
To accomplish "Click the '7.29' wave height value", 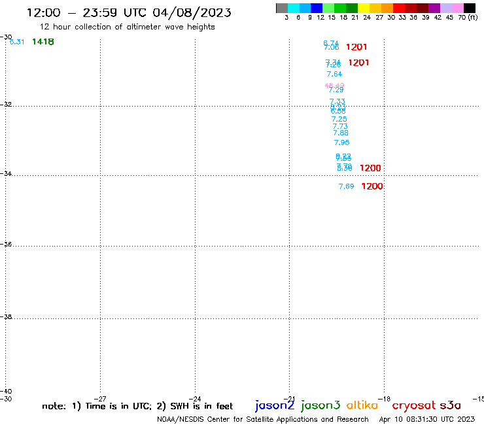I will 336,90.
